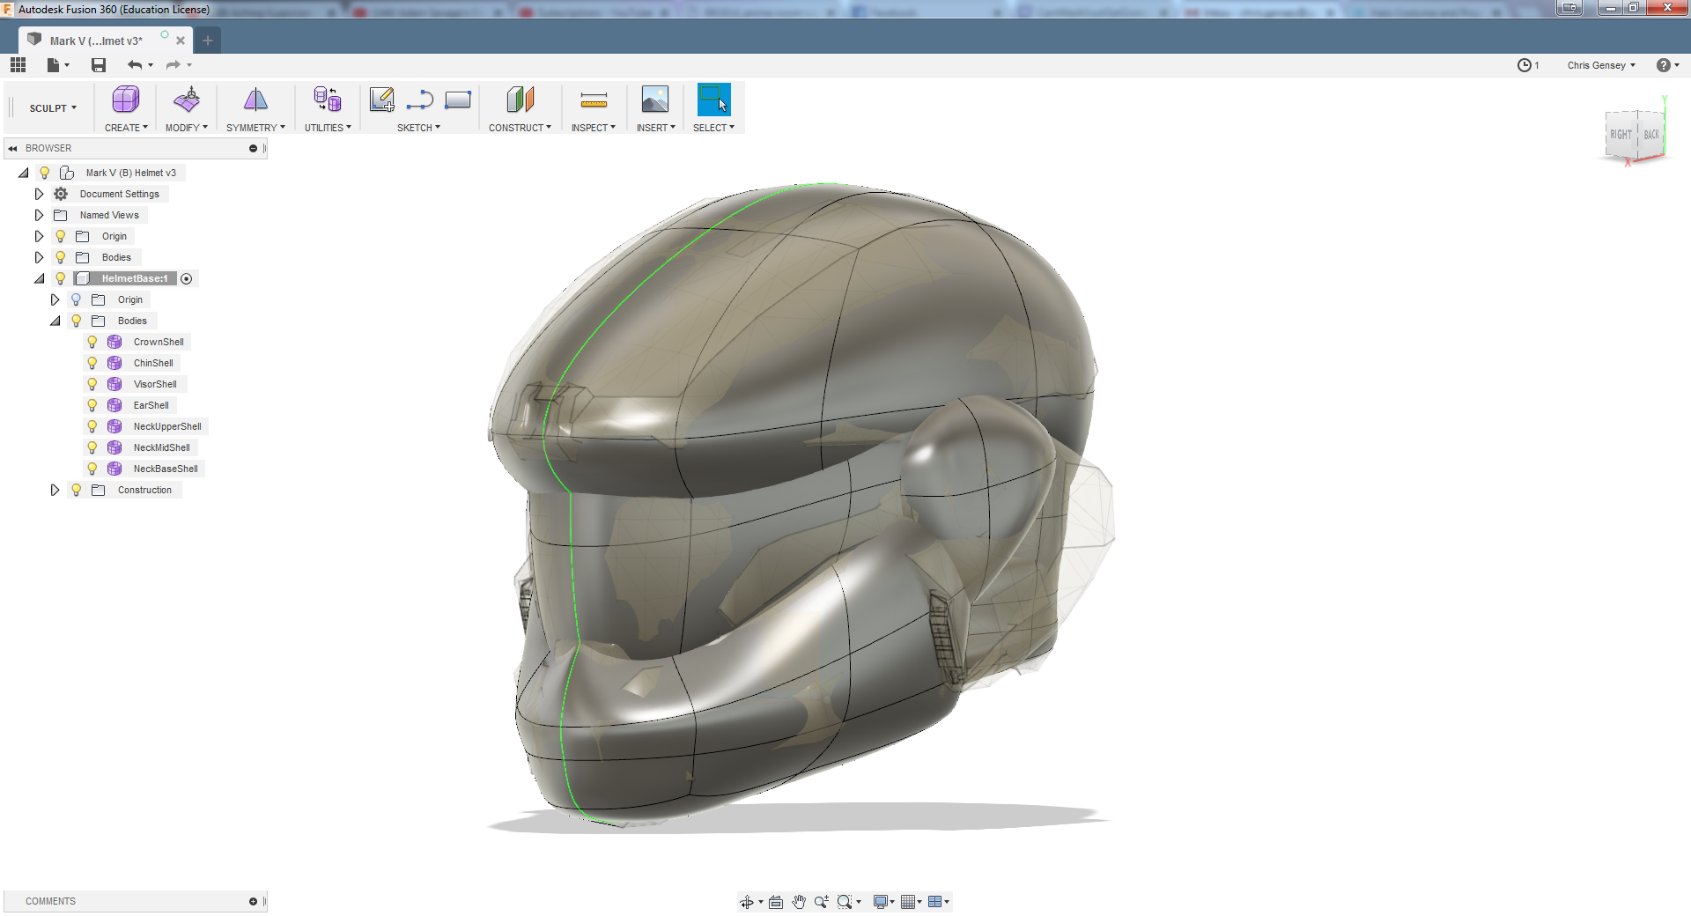Screen dimensions: 1691x916
Task: Expand Named Views folder
Action: 39,215
